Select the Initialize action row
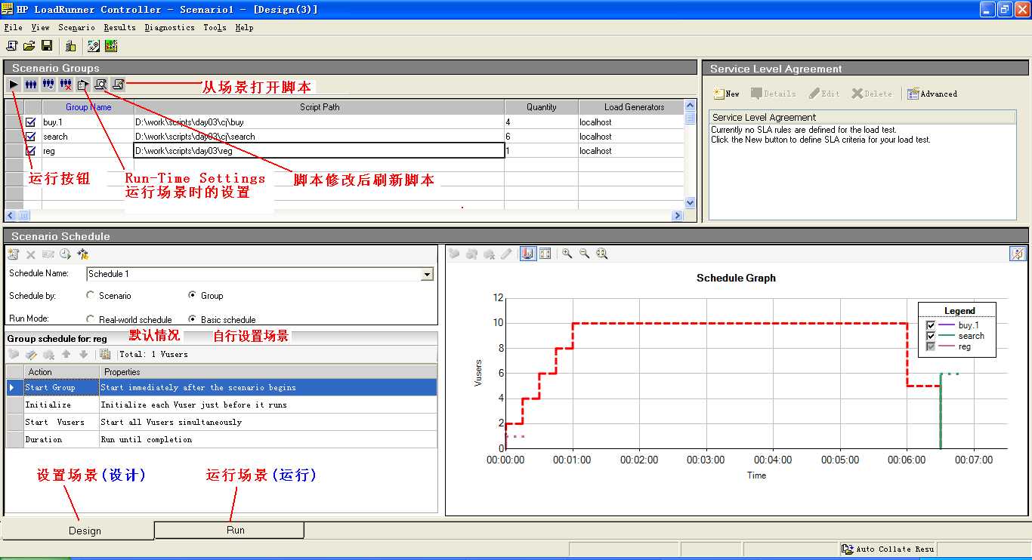Image resolution: width=1032 pixels, height=560 pixels. click(221, 405)
